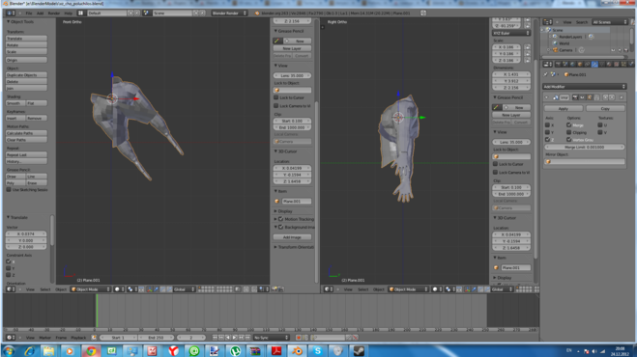Click the screen layout icon beside Default

(x=81, y=13)
